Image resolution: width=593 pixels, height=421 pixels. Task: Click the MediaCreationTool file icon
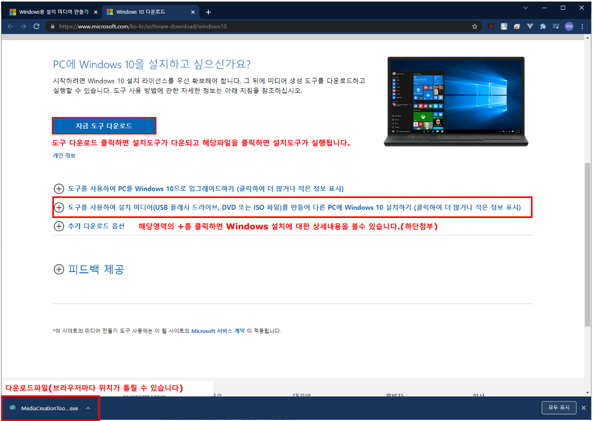pyautogui.click(x=12, y=408)
